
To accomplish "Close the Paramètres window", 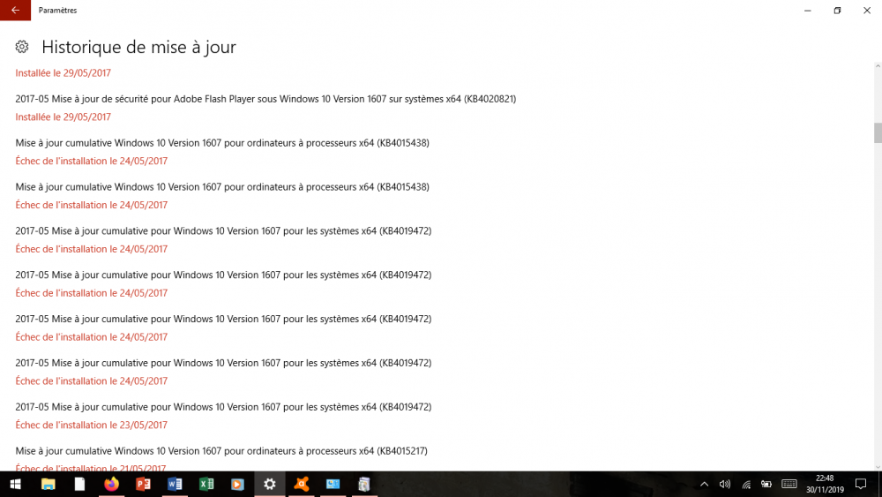I will [x=867, y=10].
